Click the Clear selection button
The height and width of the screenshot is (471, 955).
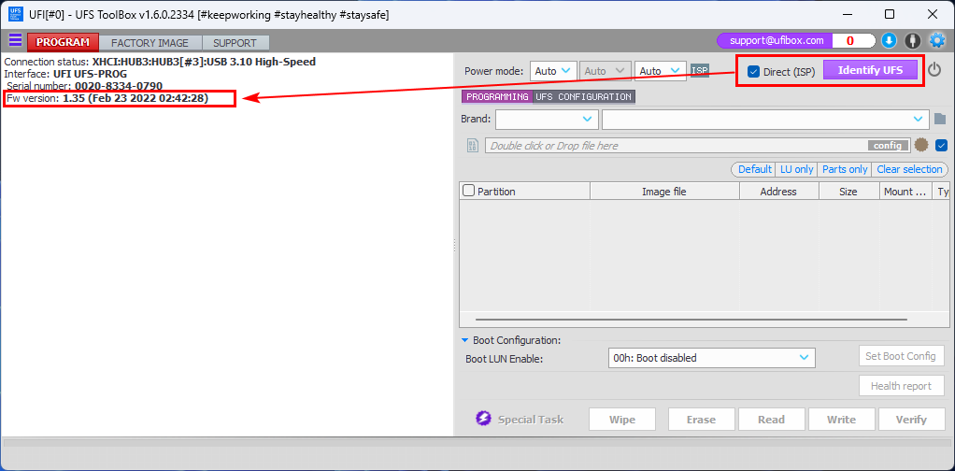pyautogui.click(x=909, y=169)
